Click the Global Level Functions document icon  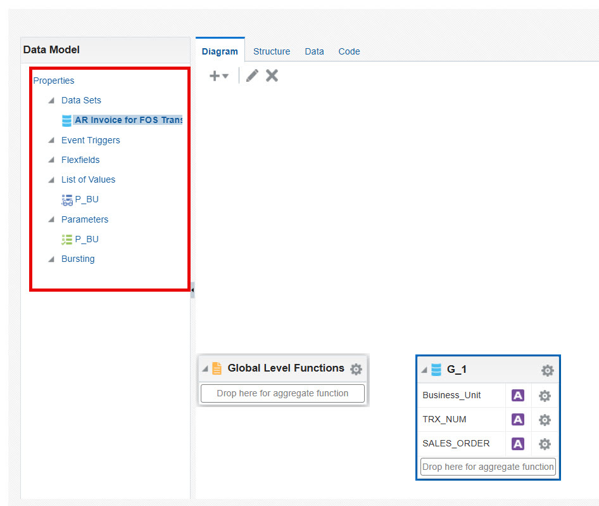point(217,368)
